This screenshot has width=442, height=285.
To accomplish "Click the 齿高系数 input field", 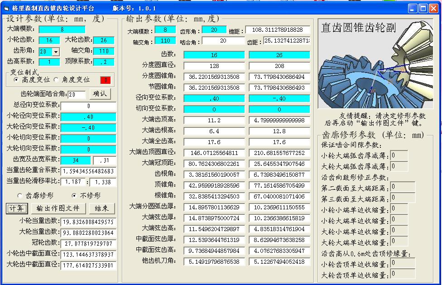I will 49,62.
